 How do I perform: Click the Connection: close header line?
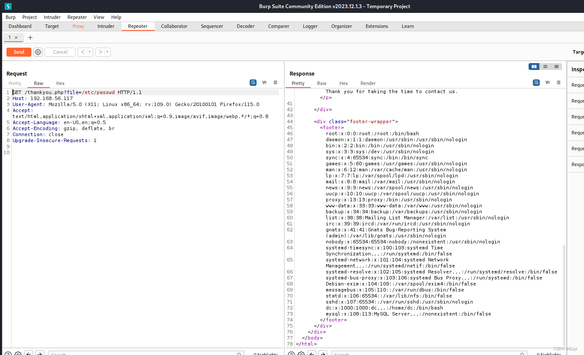[38, 134]
